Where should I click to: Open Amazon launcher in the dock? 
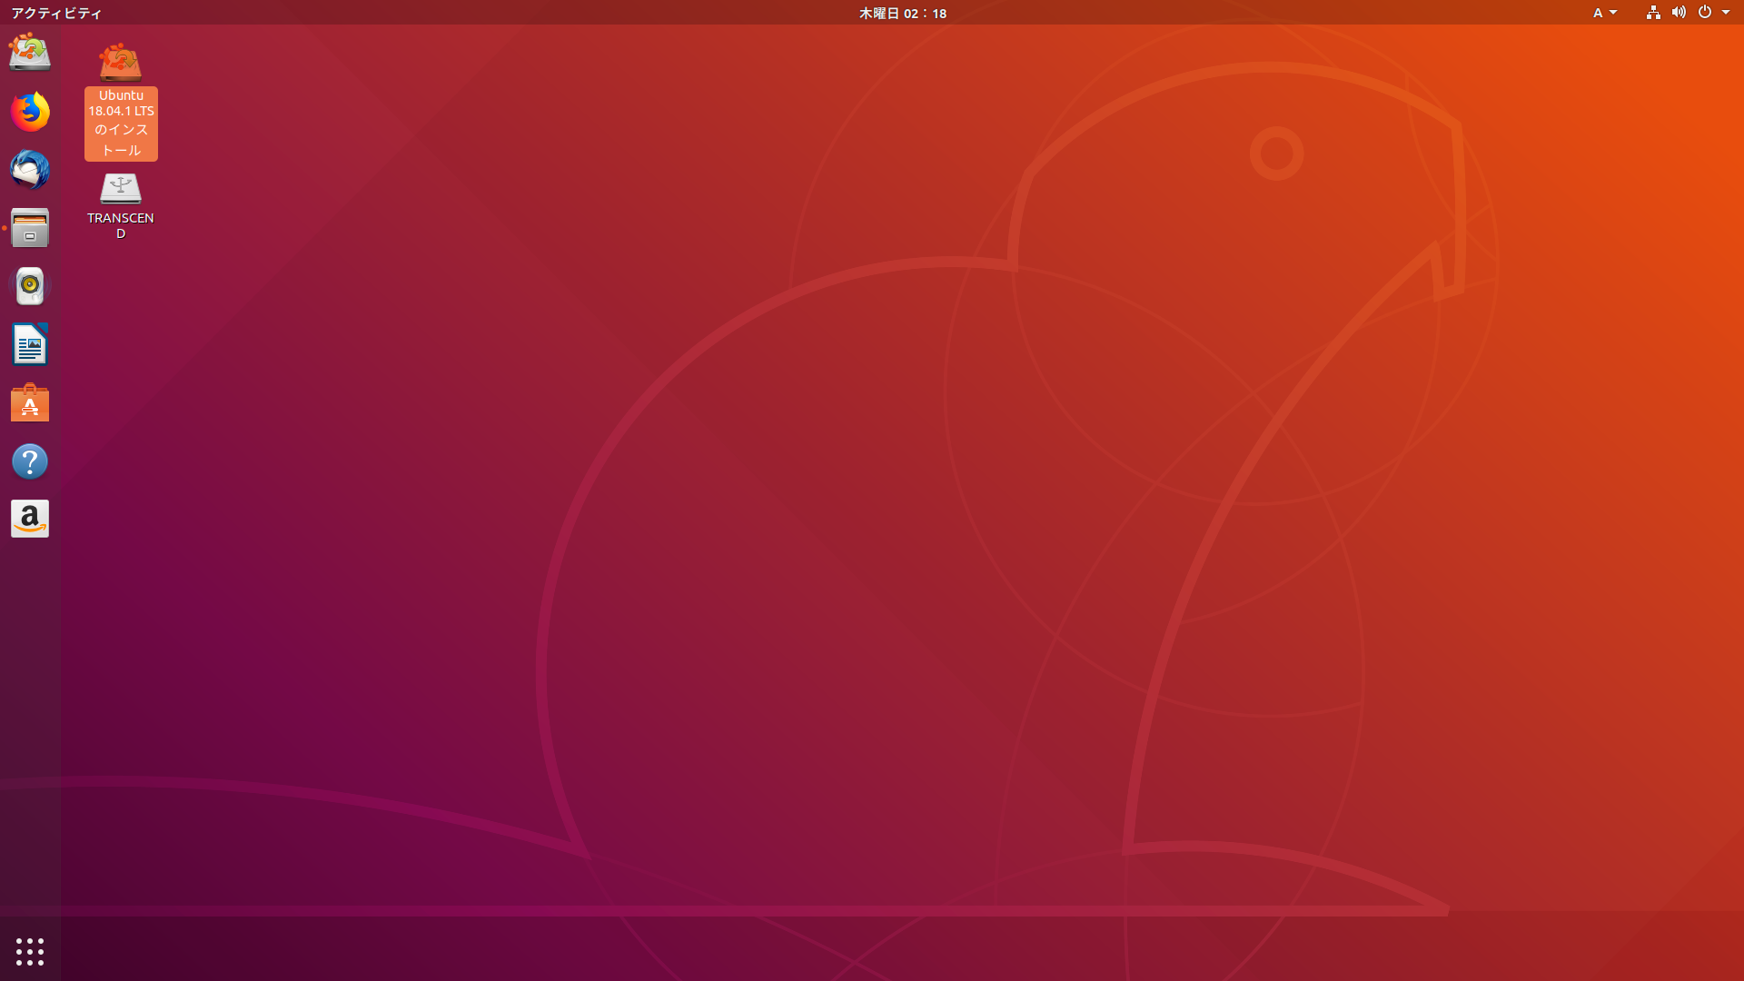tap(30, 520)
